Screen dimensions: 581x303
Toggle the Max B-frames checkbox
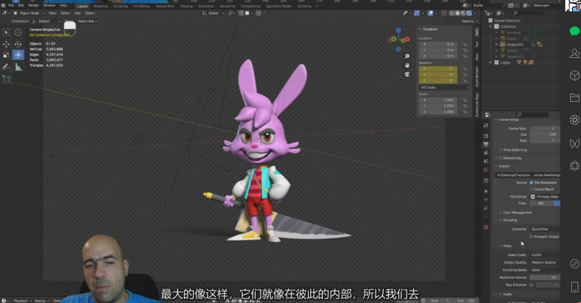pos(531,285)
